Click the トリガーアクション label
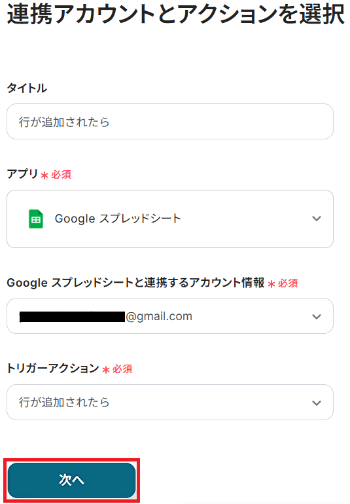This screenshot has height=504, width=350. (53, 369)
